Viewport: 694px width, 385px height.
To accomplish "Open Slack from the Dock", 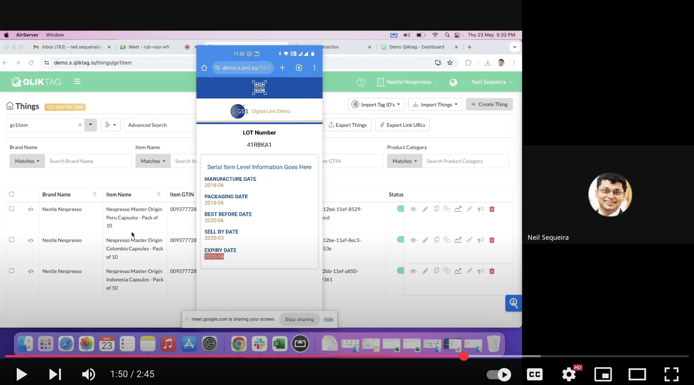I will coord(259,344).
